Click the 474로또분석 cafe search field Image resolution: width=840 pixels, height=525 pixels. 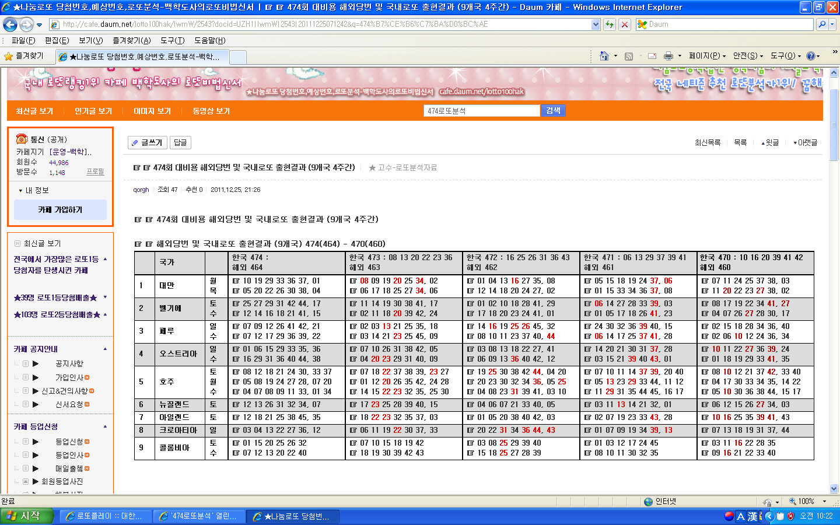tap(481, 111)
